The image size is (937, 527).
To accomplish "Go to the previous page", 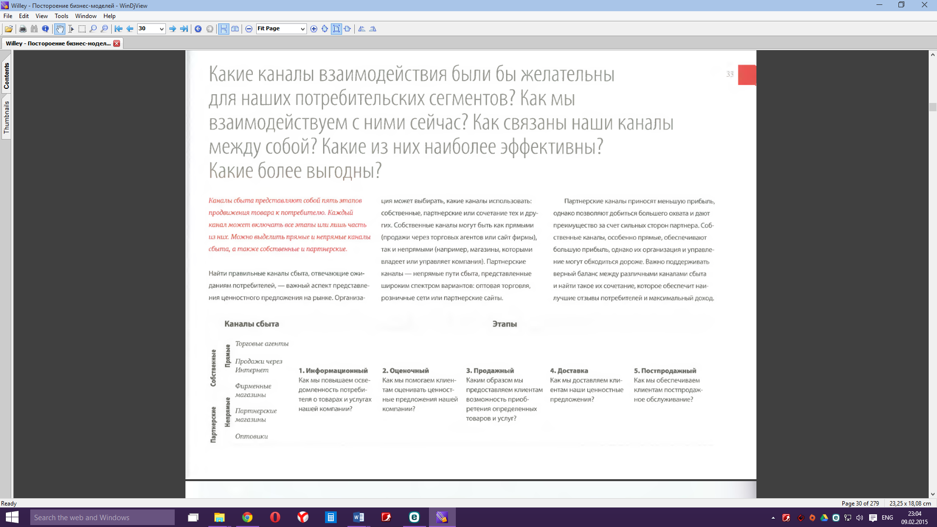I will coord(130,29).
